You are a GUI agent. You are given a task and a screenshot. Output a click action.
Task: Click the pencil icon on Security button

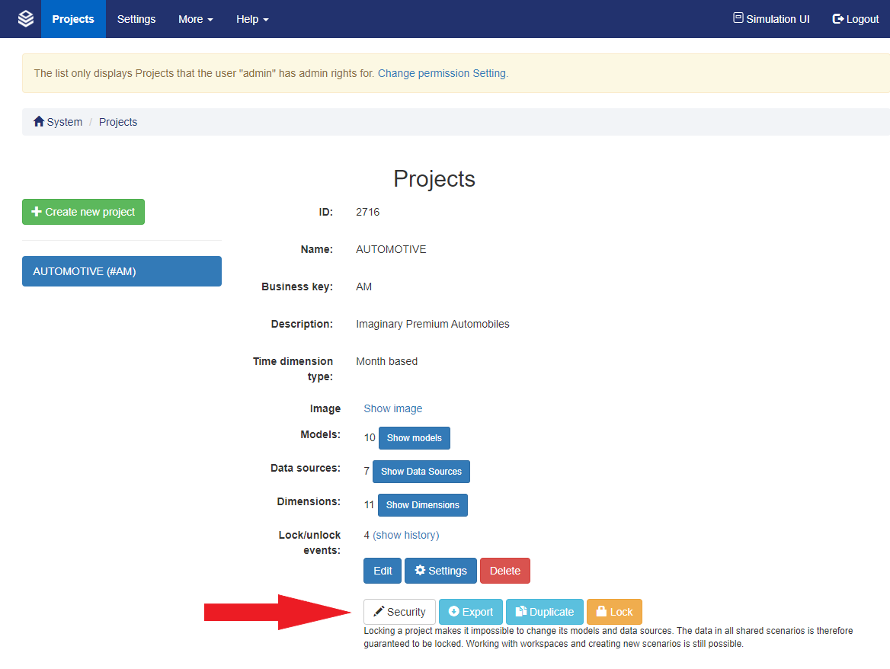[x=379, y=612]
